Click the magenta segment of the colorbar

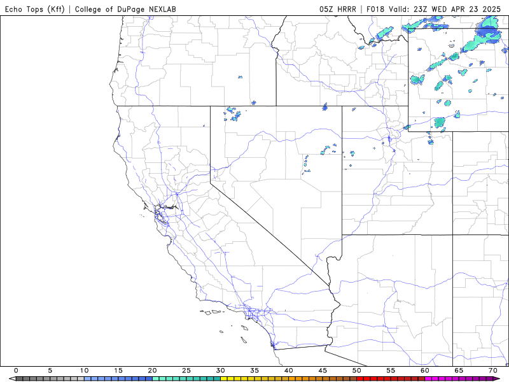tap(459, 379)
